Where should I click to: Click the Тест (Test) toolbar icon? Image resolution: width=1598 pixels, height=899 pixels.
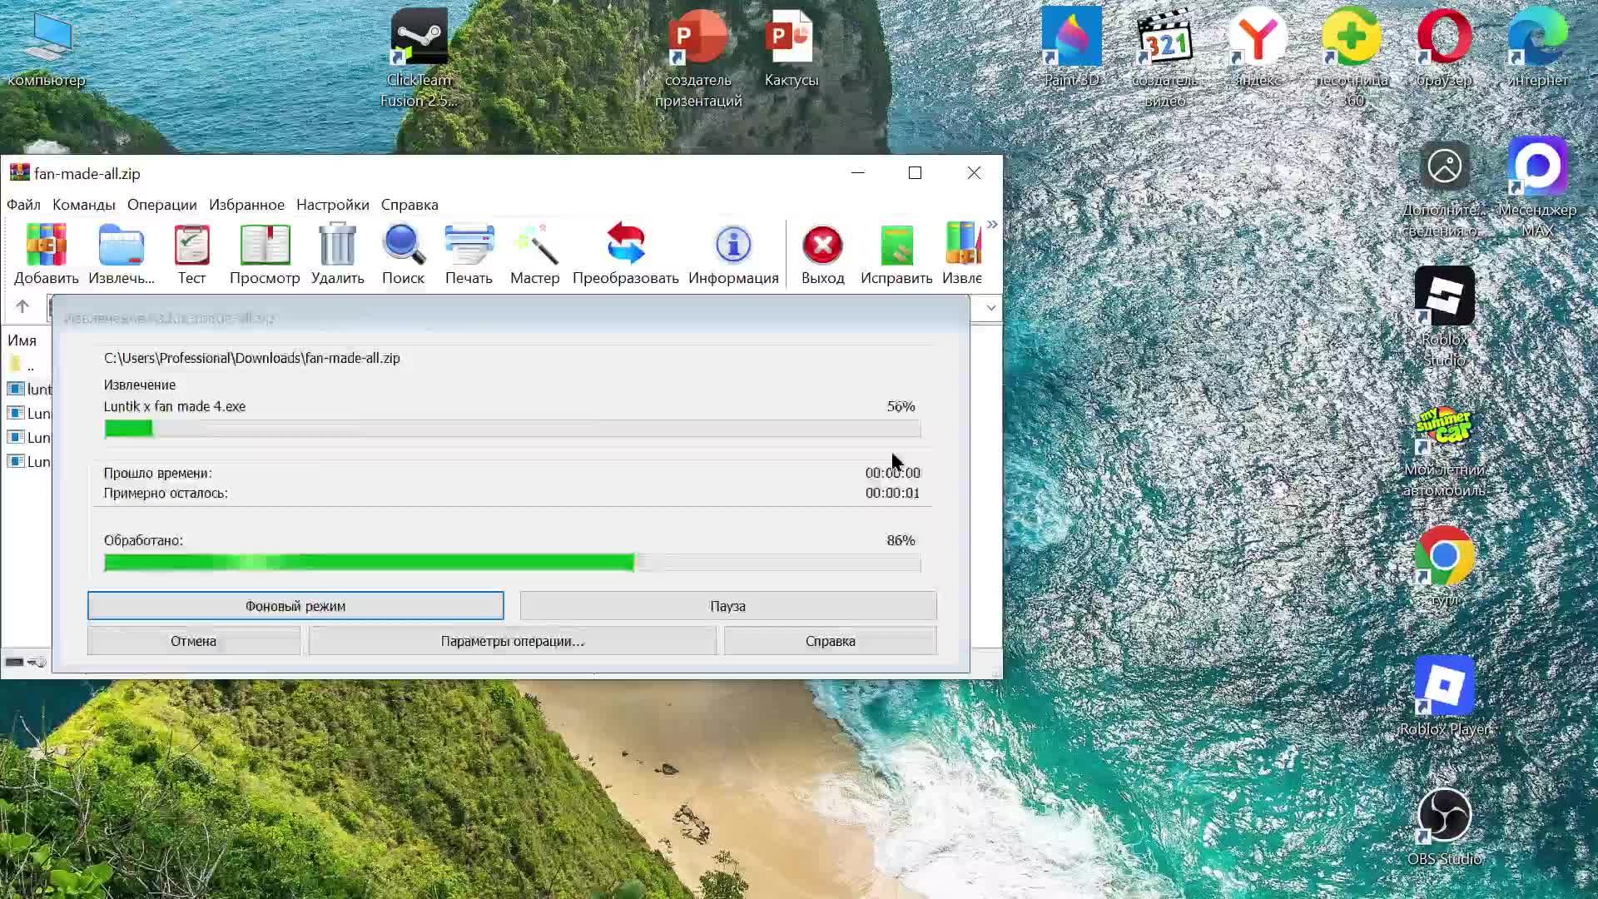pyautogui.click(x=191, y=246)
